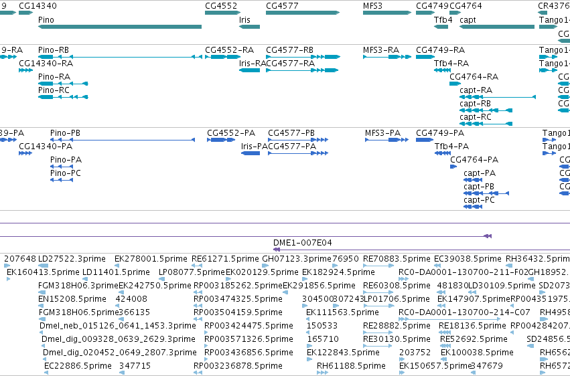Select the Pino-RB transcript glyph

pyautogui.click(x=120, y=57)
